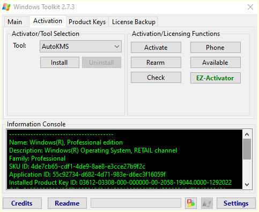Click the Phone activation button
The height and width of the screenshot is (212, 259).
click(216, 48)
